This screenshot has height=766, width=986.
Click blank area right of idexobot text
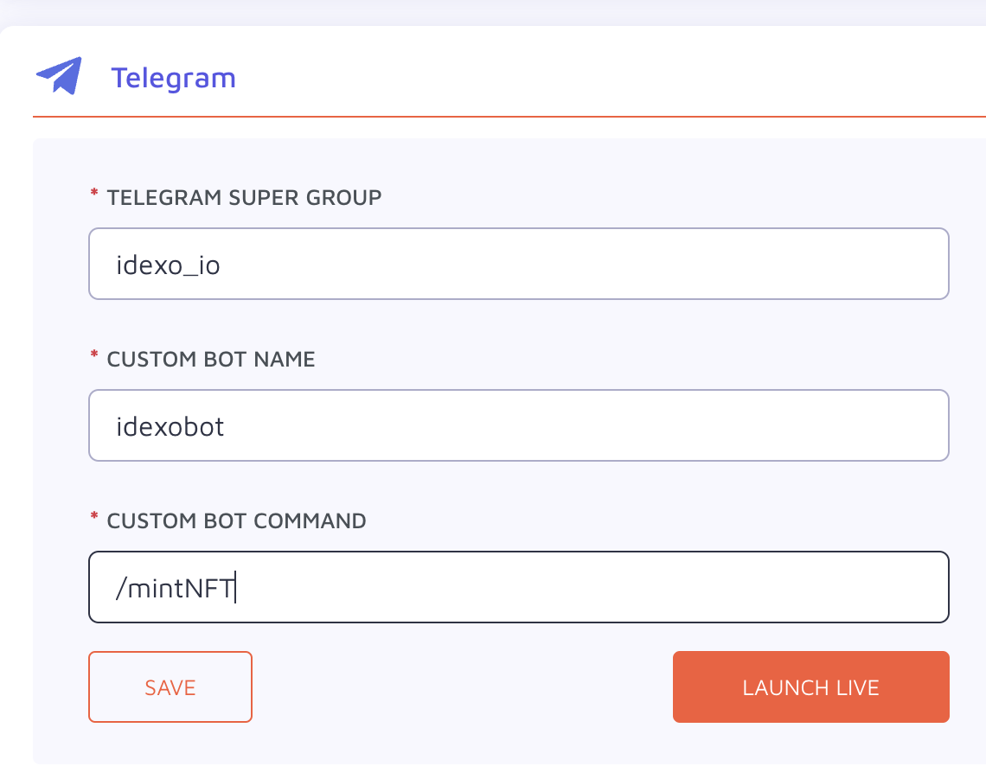[x=585, y=425]
